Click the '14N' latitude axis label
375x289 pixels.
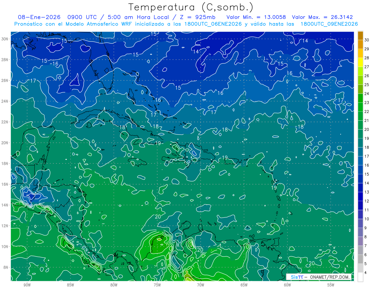tap(5, 205)
